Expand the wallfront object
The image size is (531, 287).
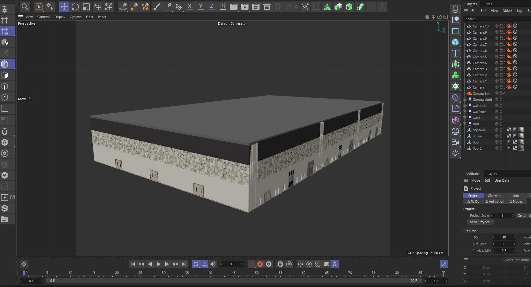click(465, 112)
